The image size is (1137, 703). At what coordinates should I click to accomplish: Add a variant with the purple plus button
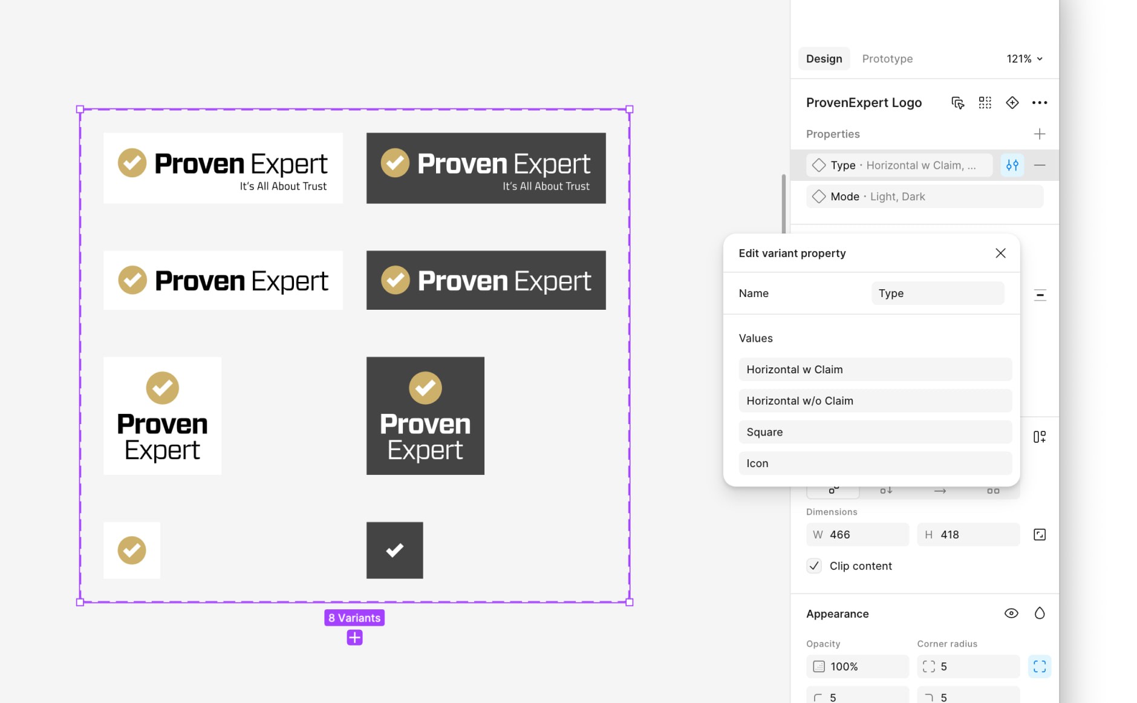pyautogui.click(x=355, y=638)
